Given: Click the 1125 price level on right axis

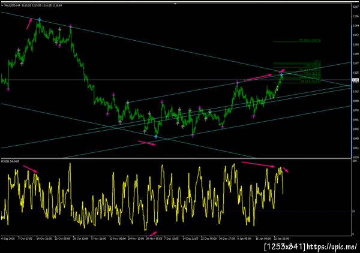Looking at the screenshot, I should click(x=356, y=73).
